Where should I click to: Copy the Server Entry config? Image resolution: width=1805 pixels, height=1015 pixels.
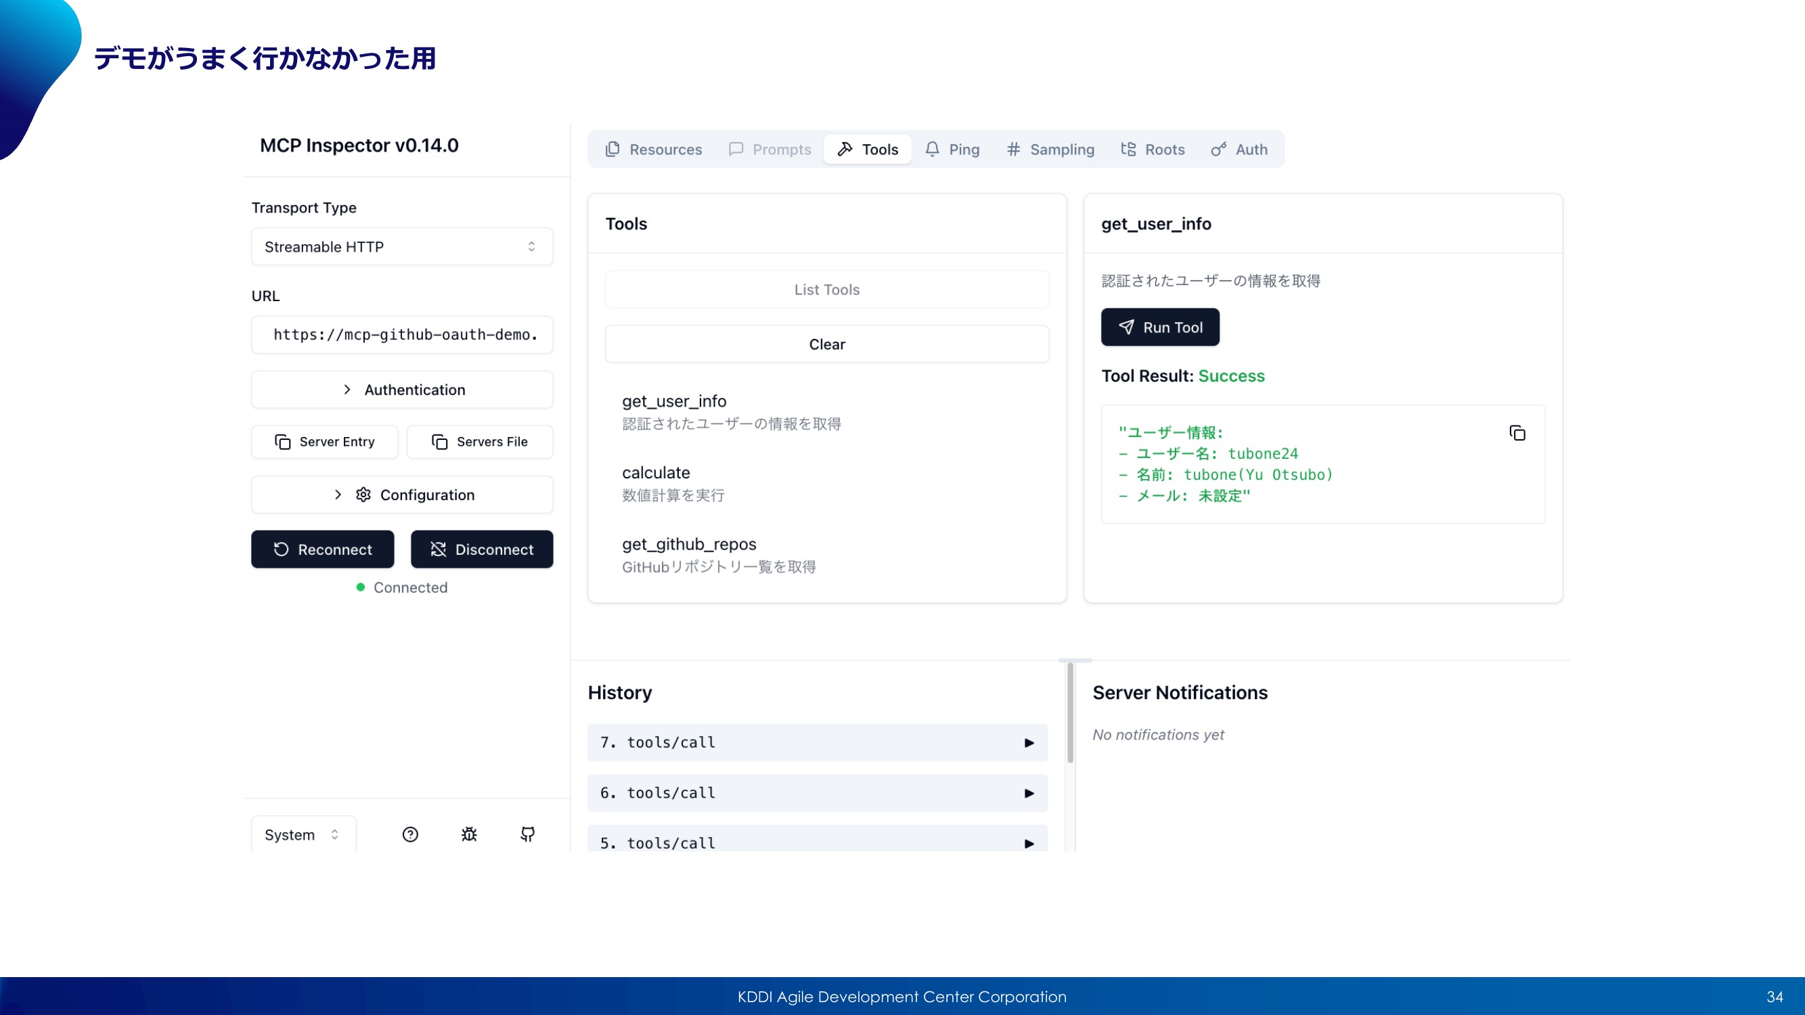click(324, 442)
